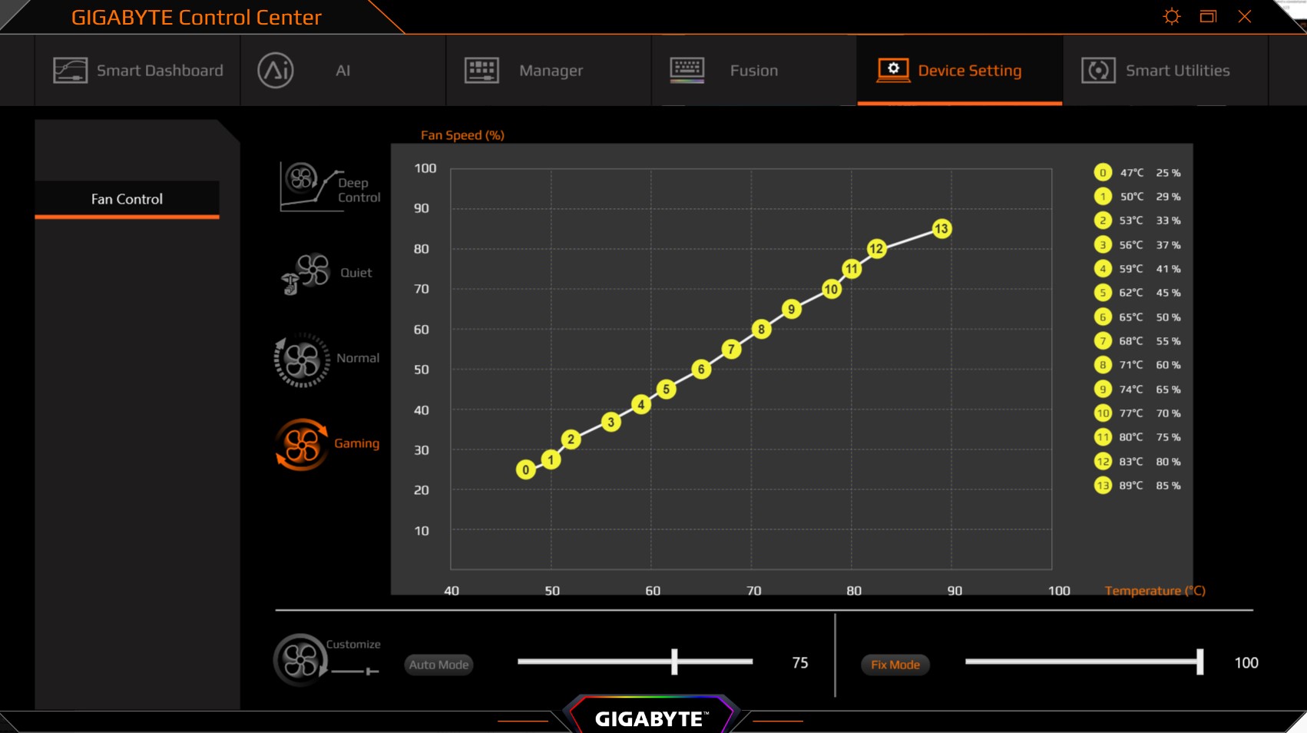Click the Auto Mode speed slider handle
Viewport: 1307px width, 733px height.
point(674,662)
